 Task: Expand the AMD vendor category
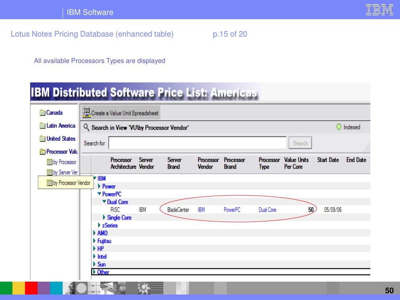[x=95, y=233]
